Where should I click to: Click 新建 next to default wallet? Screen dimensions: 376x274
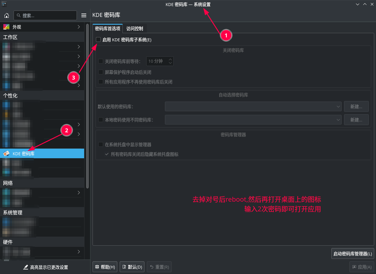(x=356, y=106)
